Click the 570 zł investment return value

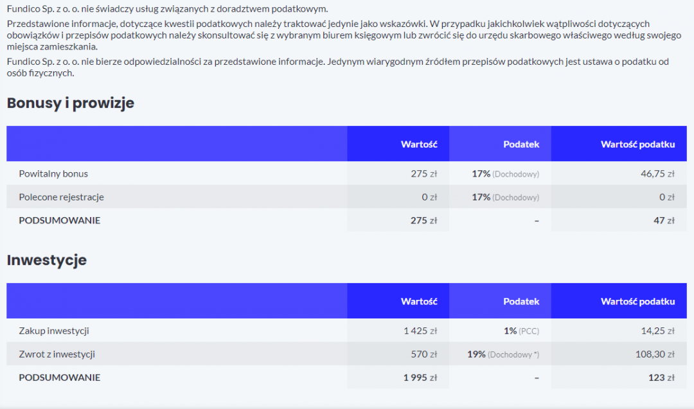click(424, 354)
